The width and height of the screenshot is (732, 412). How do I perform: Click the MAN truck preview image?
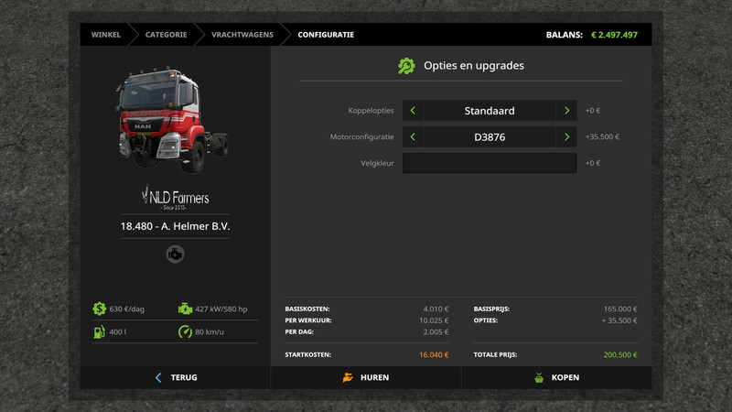pyautogui.click(x=172, y=117)
